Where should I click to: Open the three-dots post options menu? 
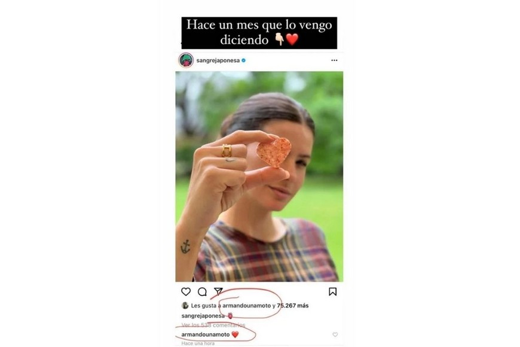pyautogui.click(x=334, y=60)
